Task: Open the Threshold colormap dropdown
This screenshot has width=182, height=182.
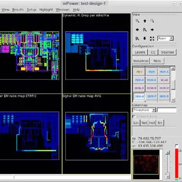Action: point(144,110)
